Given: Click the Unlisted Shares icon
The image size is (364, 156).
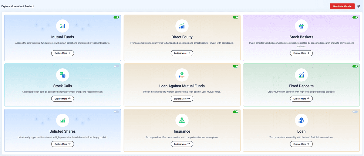Looking at the screenshot, I should (62, 120).
